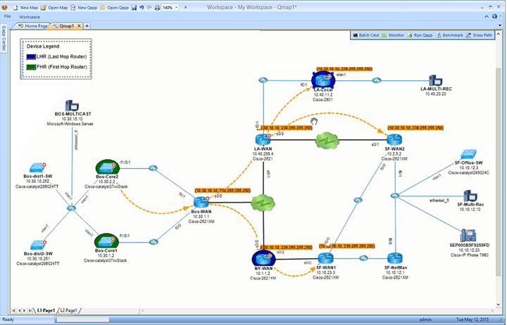This screenshot has height=325, width=507.
Task: Click the vertical scrollbar down arrow
Action: click(x=499, y=305)
